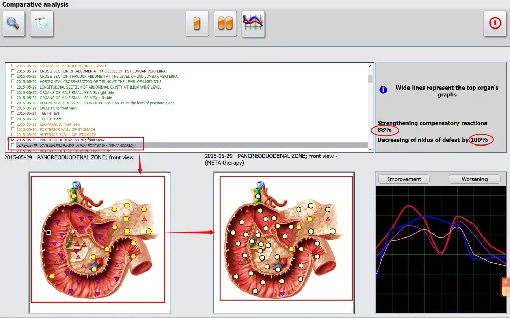
Task: Click the red power exit icon
Action: (x=495, y=24)
